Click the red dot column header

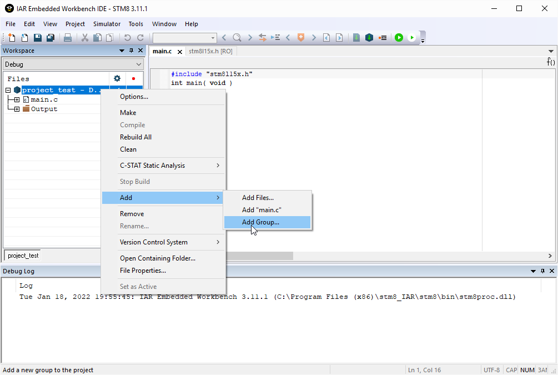click(x=133, y=79)
